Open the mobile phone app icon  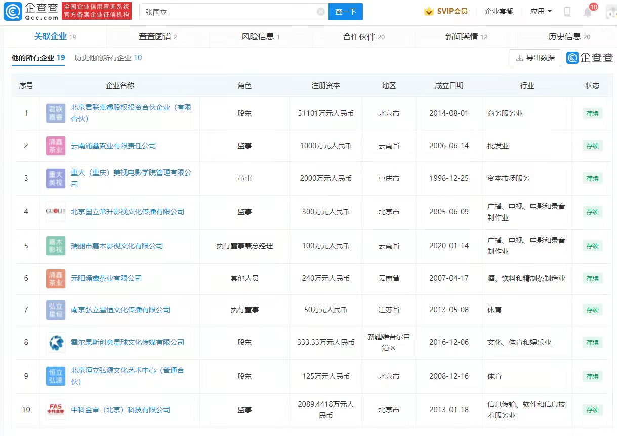pos(567,12)
